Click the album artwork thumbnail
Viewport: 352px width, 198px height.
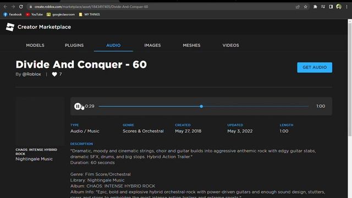pos(40,121)
